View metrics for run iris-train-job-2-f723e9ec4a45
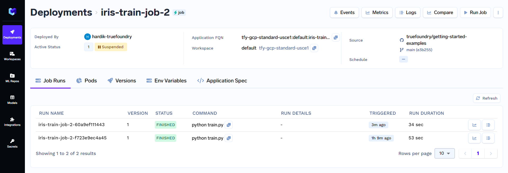This screenshot has height=173, width=508. tap(474, 138)
